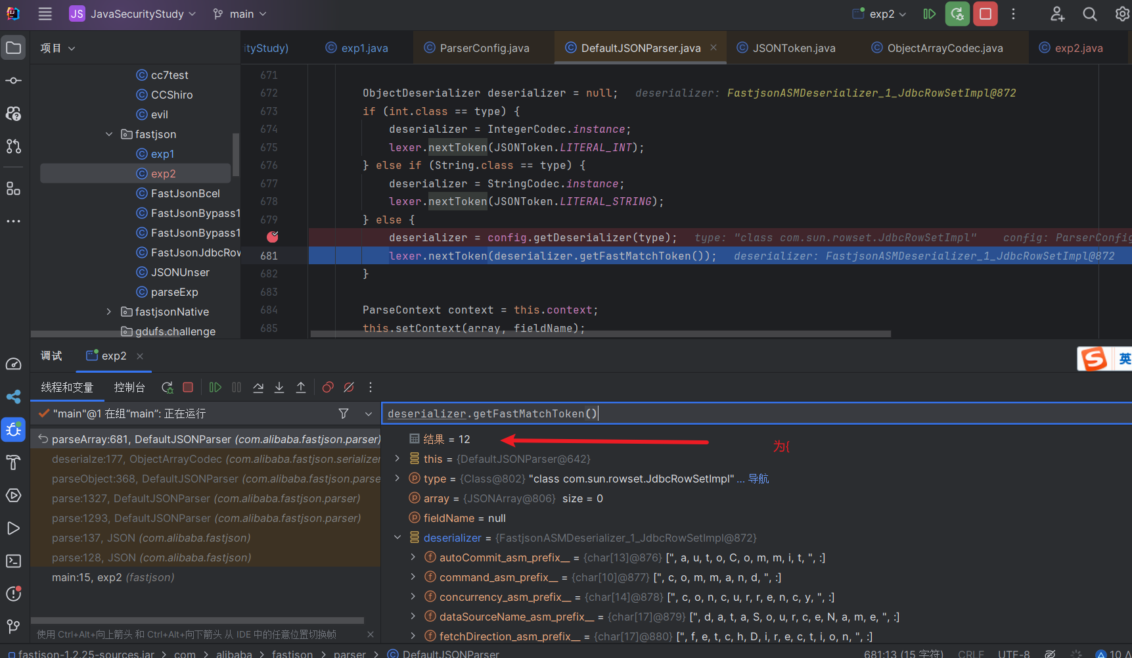Select JSONUnser class in project tree

pos(180,272)
